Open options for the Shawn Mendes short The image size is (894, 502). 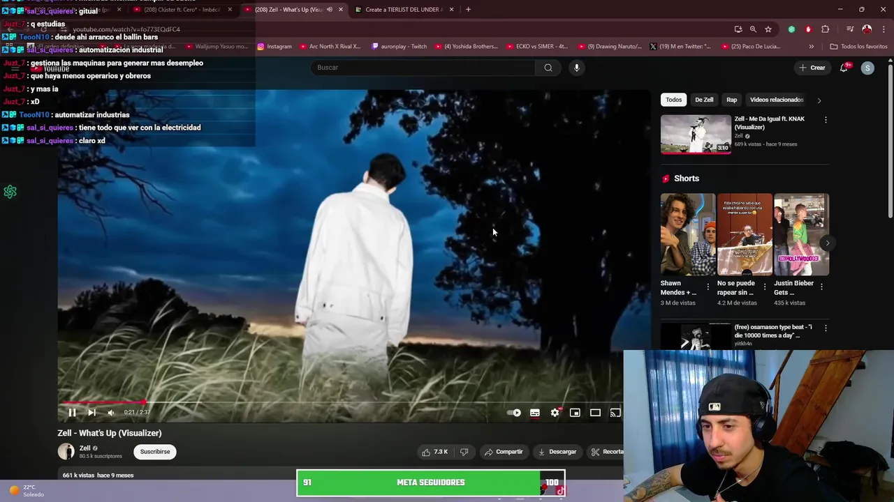[708, 287]
